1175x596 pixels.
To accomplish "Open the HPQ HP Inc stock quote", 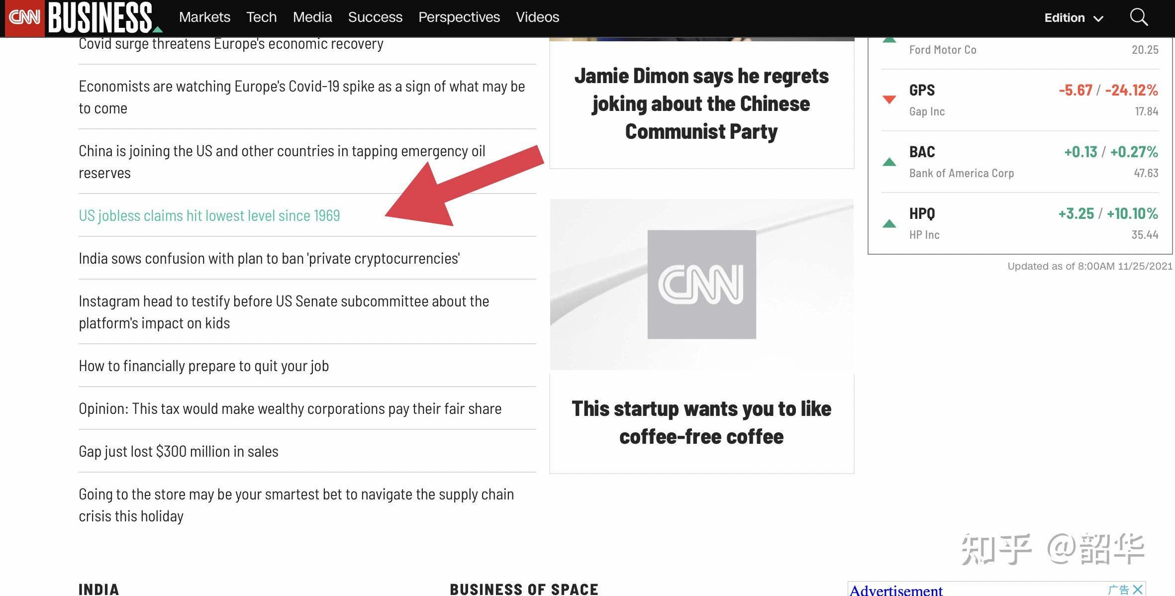I will pos(922,214).
